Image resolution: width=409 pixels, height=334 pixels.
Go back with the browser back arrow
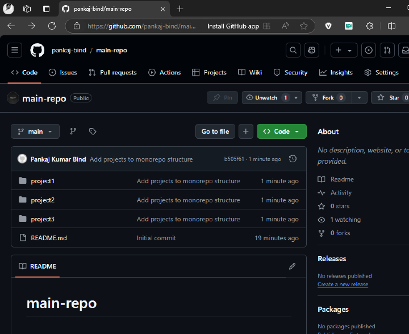(11, 26)
